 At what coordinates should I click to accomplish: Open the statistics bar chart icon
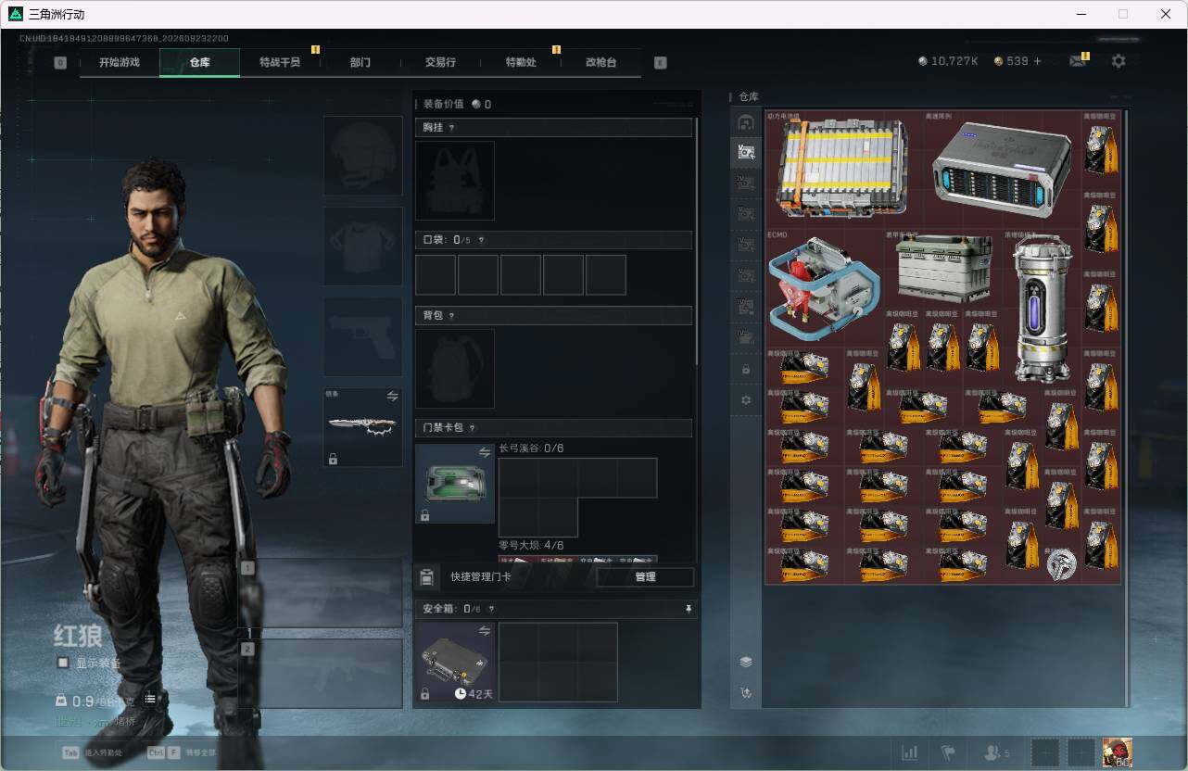pos(910,752)
